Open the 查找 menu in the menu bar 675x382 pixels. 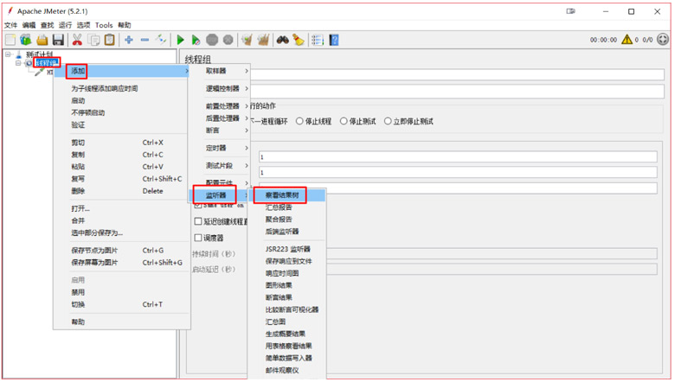point(47,25)
